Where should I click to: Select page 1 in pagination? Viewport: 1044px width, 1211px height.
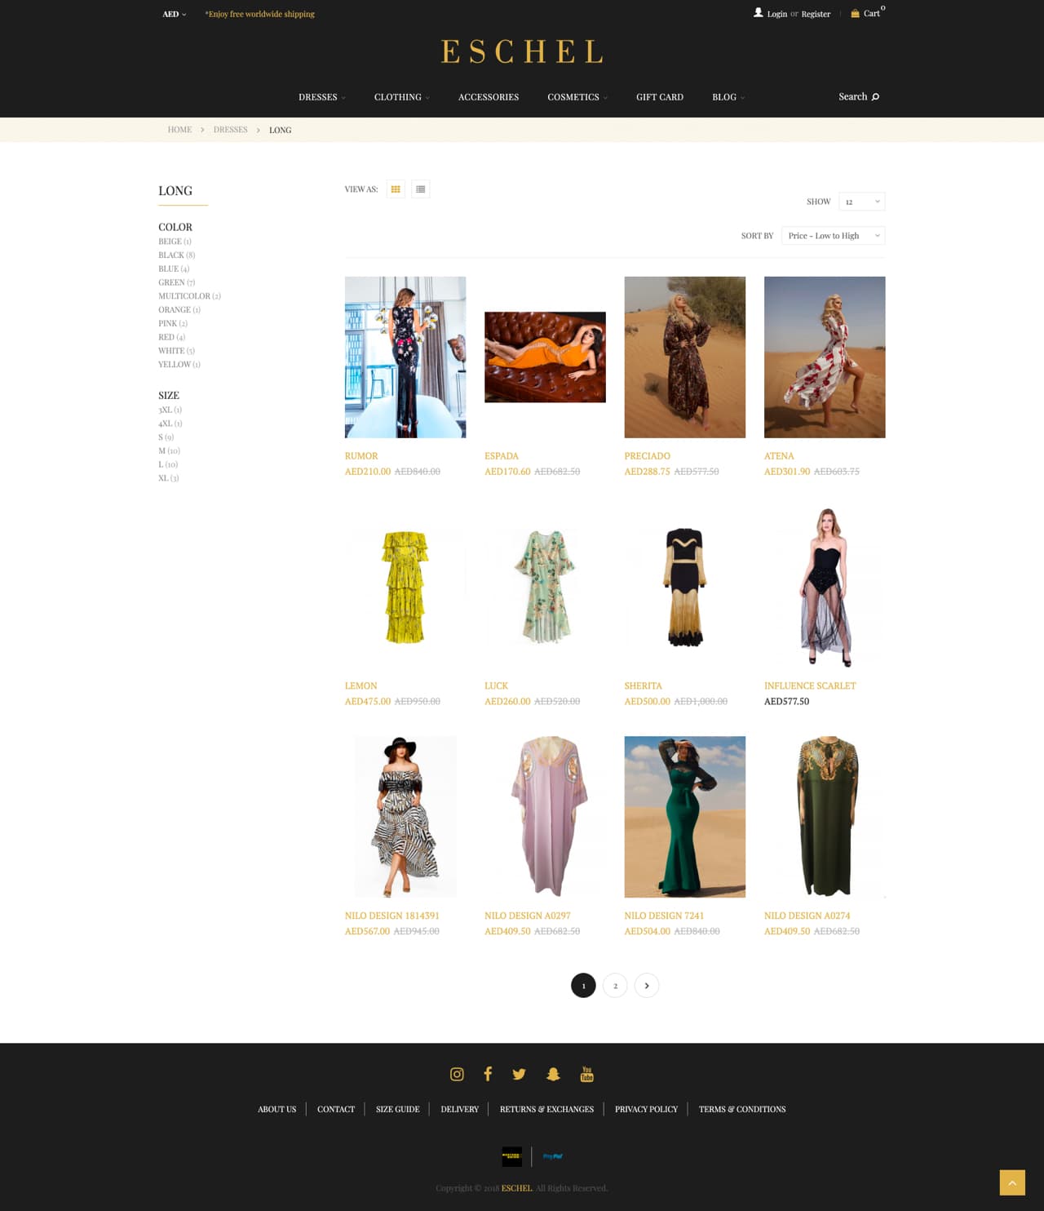(583, 986)
